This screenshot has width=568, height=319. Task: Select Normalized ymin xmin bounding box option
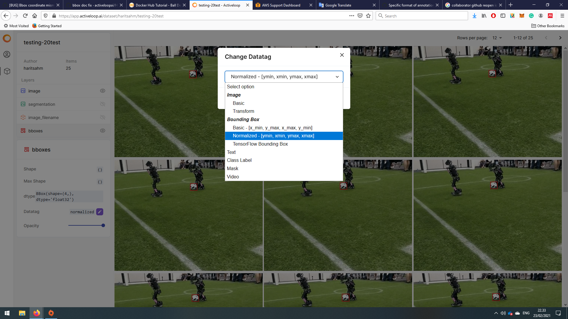tap(284, 136)
